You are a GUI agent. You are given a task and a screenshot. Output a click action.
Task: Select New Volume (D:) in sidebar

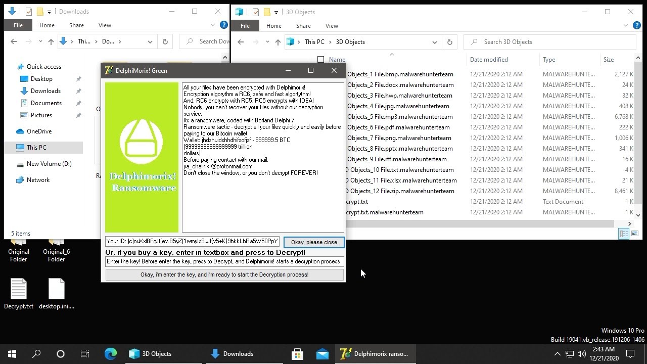(49, 164)
